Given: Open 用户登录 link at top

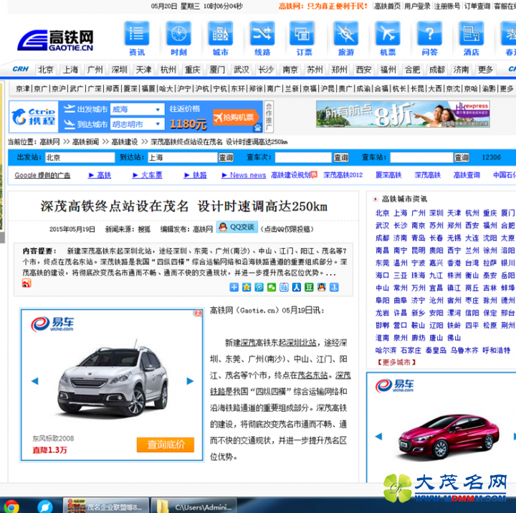Looking at the screenshot, I should (x=417, y=6).
